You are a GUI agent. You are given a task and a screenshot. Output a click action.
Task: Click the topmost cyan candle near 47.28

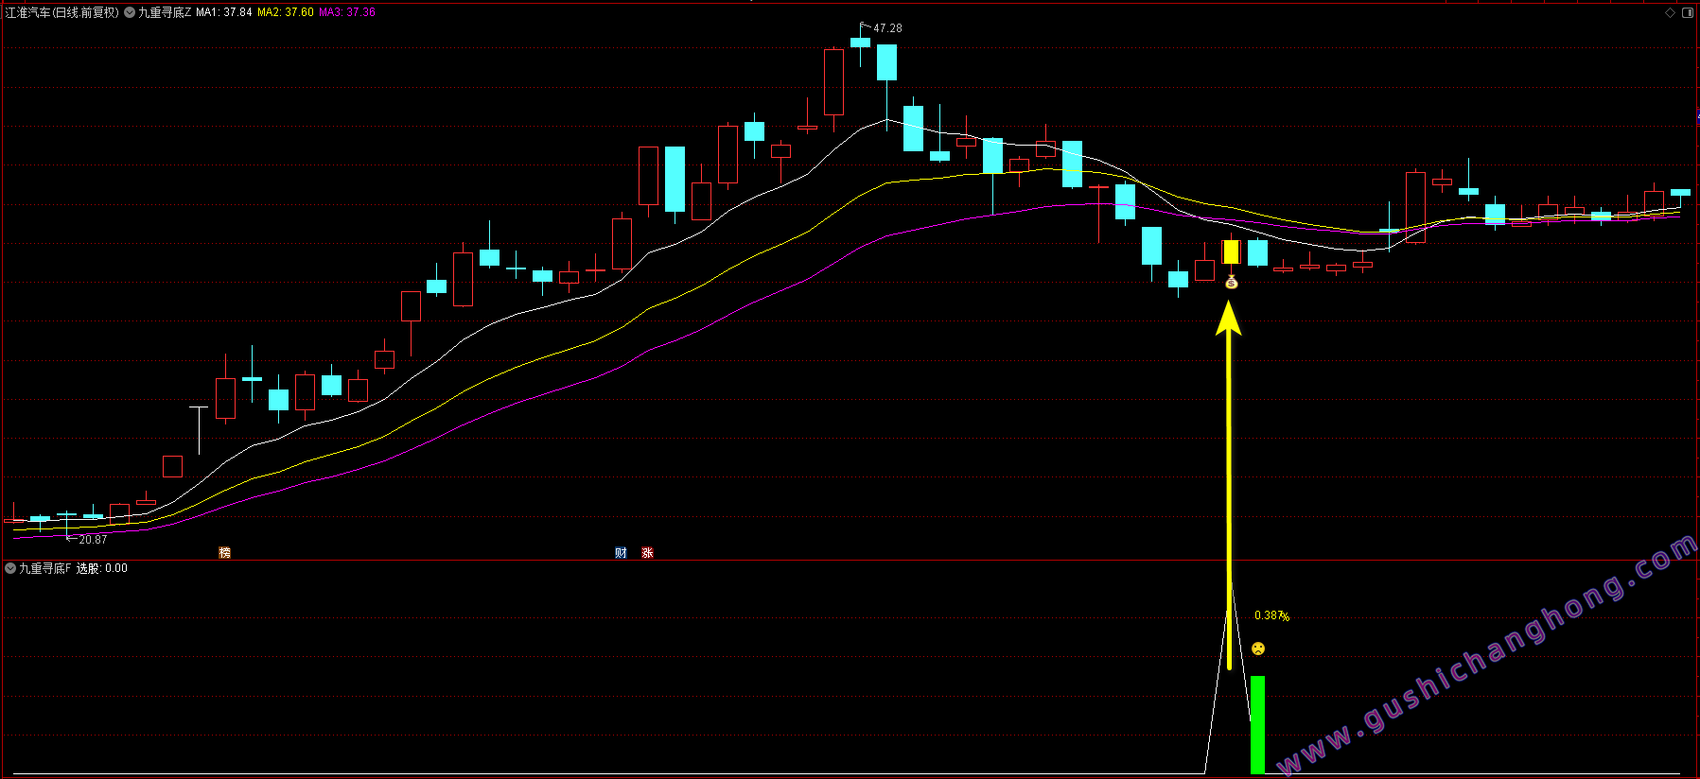860,42
